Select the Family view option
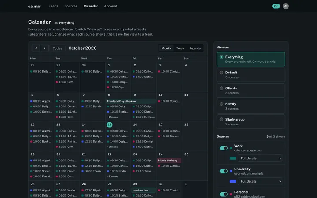This screenshot has height=198, width=317. 251,106
